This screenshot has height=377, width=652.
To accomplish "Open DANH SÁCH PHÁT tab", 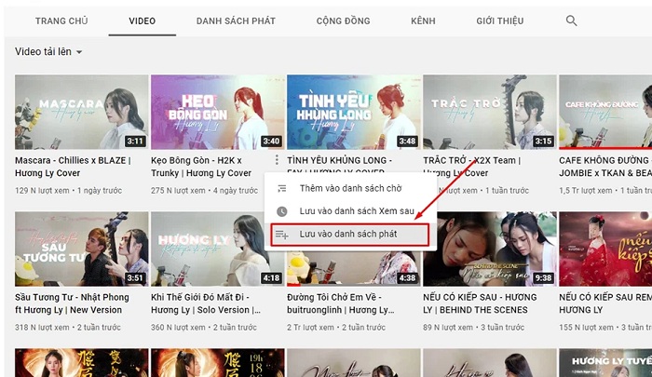I will pyautogui.click(x=236, y=20).
